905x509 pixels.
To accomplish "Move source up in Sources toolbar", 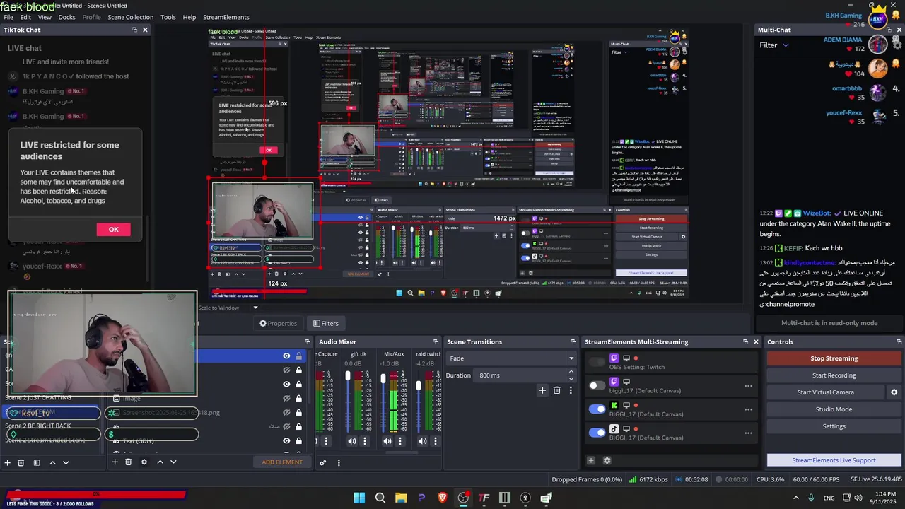I will coord(160,462).
